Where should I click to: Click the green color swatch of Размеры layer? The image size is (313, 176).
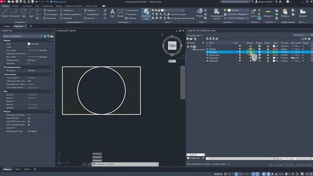pyautogui.click(x=274, y=52)
